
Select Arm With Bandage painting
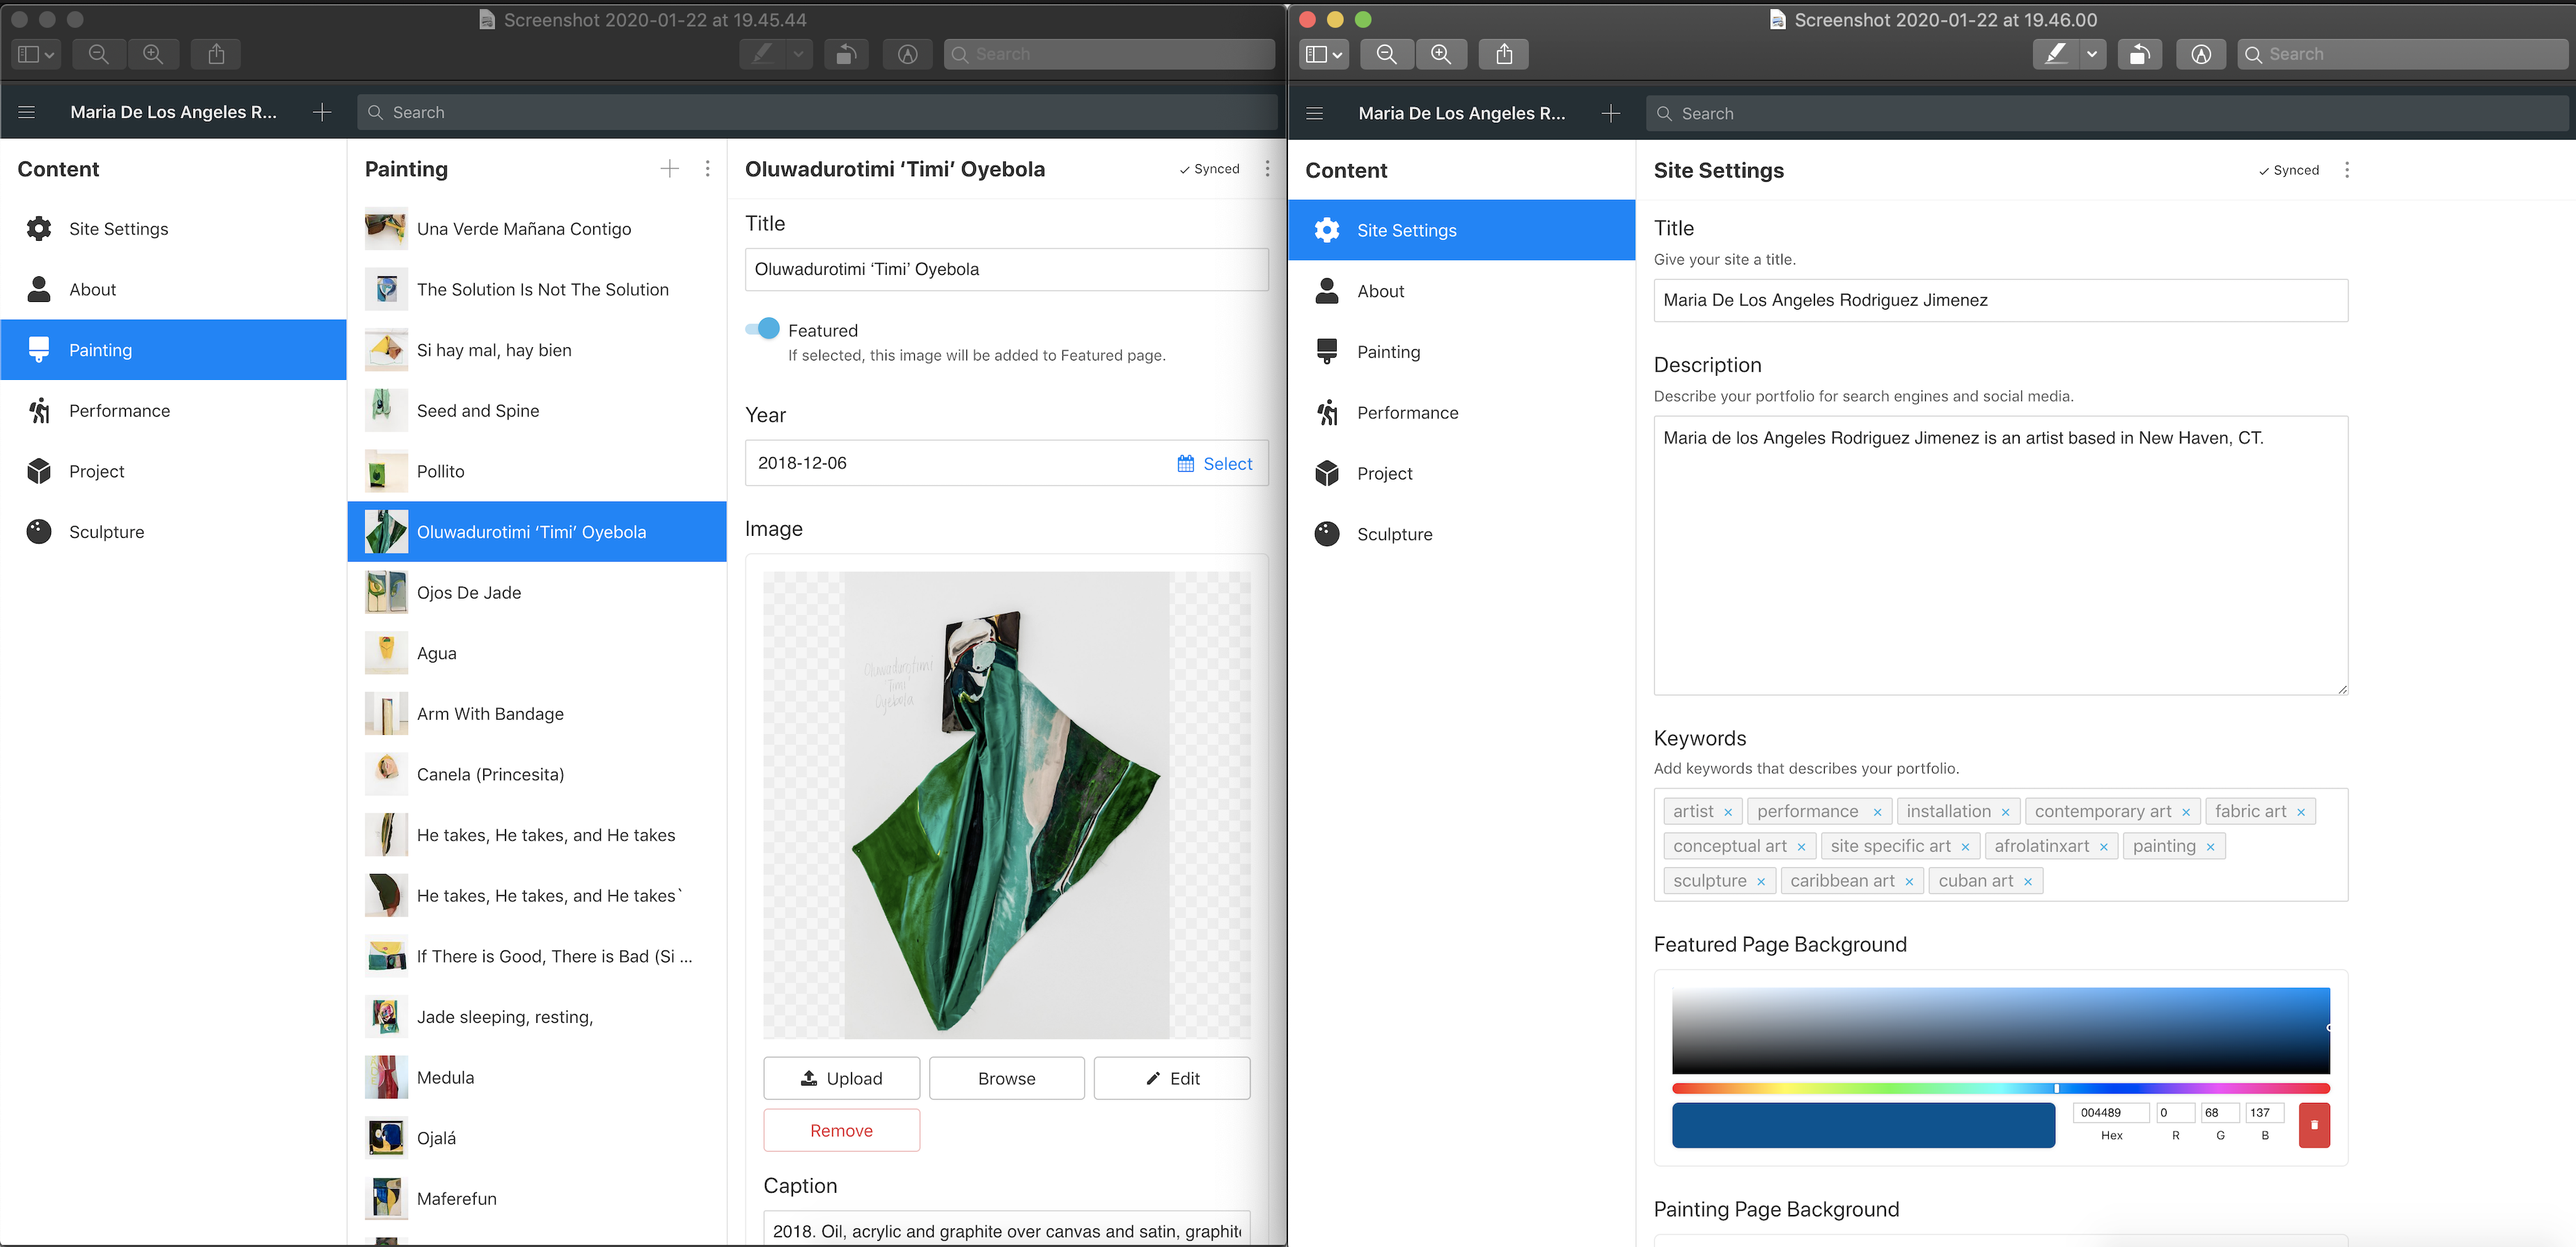point(537,713)
